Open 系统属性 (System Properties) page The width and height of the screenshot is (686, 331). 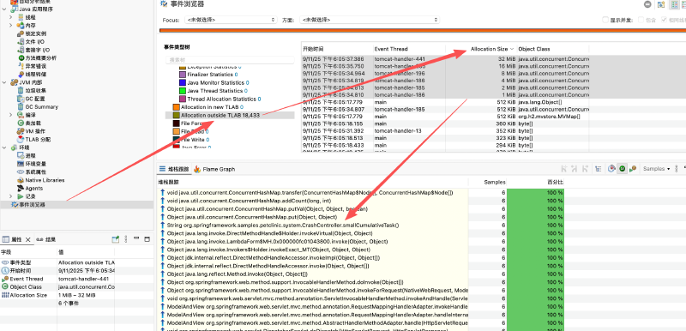point(36,172)
